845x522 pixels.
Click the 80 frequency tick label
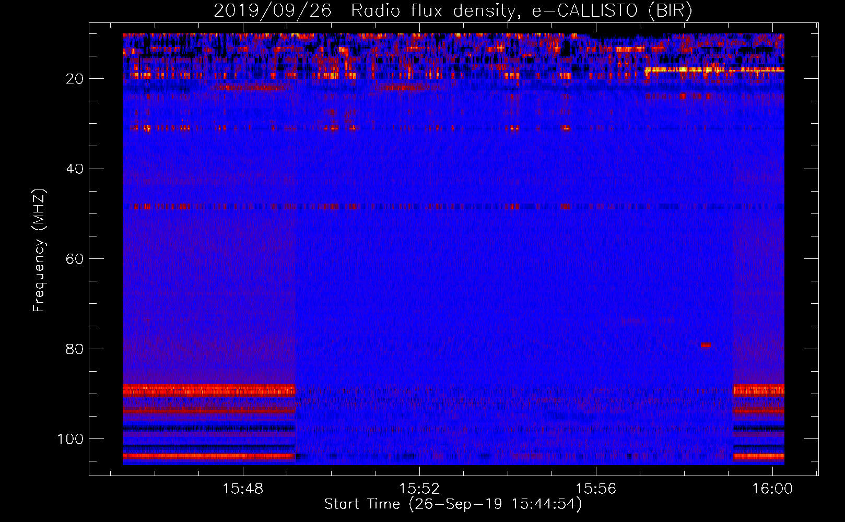pos(75,349)
